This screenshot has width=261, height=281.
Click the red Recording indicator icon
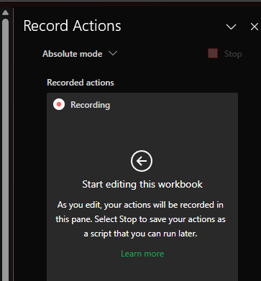tap(59, 104)
